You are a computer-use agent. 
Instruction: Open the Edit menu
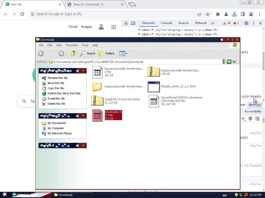[x=50, y=45]
